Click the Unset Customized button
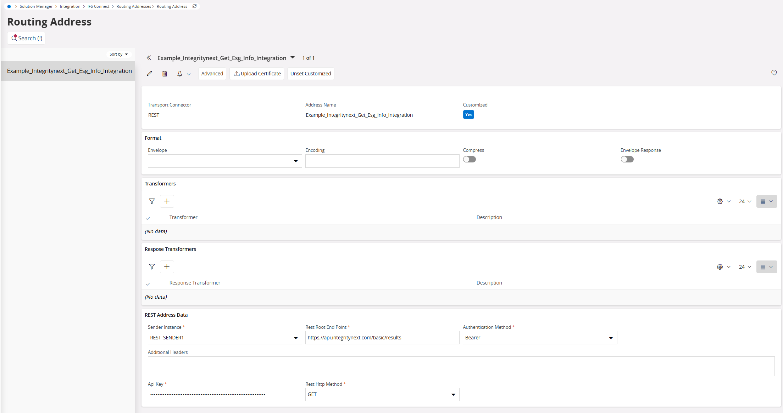The image size is (783, 413). [x=310, y=73]
